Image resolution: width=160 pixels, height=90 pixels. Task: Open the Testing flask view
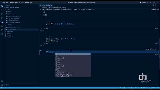click(x=2, y=26)
